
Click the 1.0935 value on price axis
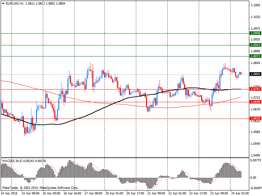click(255, 39)
